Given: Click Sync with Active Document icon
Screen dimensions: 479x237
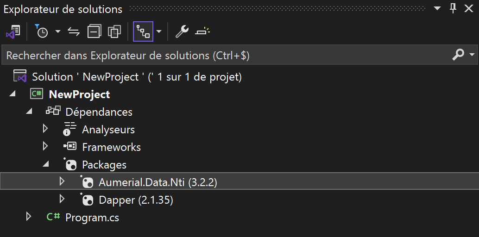Looking at the screenshot, I should click(74, 31).
